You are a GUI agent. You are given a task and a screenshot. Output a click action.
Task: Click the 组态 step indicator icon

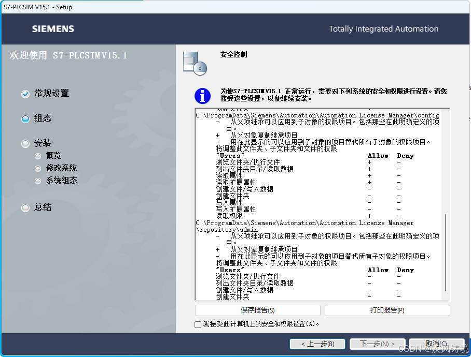tap(25, 119)
